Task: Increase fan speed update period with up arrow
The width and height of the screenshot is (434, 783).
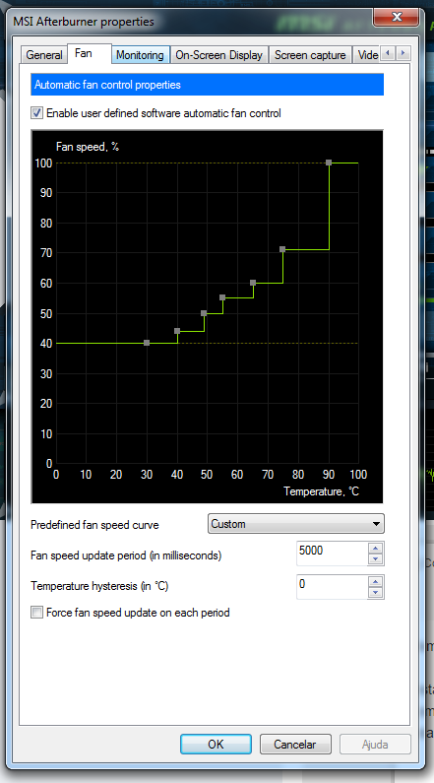Action: tap(375, 548)
